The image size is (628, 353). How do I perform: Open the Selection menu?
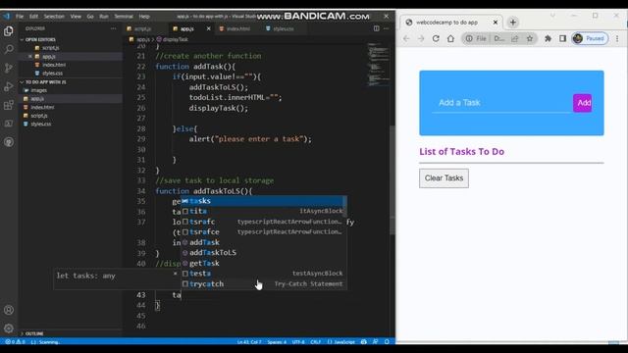pos(54,17)
